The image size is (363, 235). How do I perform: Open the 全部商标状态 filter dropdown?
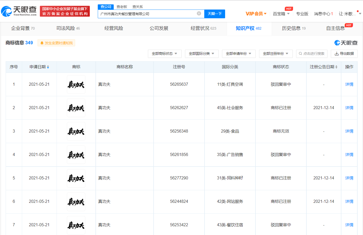165,54
